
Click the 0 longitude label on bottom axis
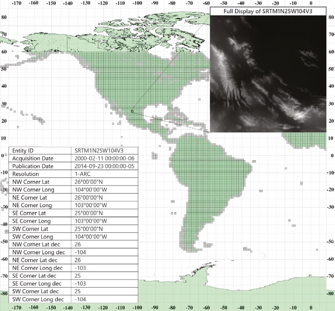(311, 307)
